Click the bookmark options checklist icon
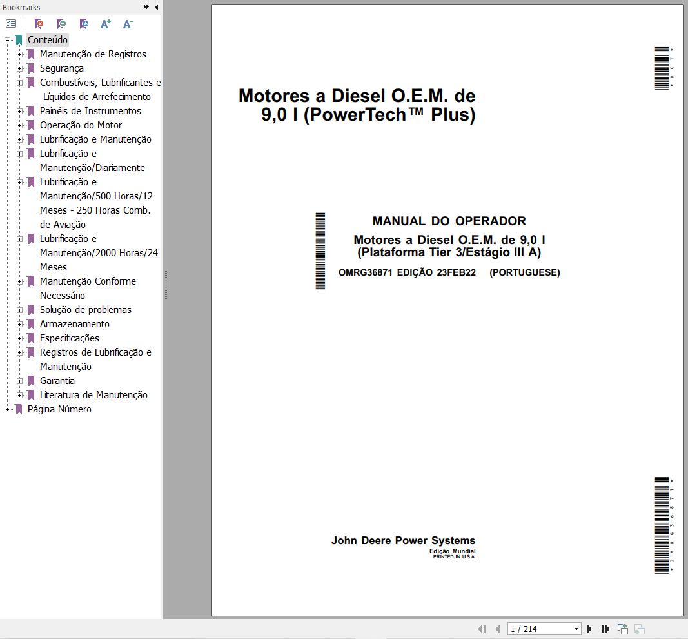The height and width of the screenshot is (639, 688). pyautogui.click(x=11, y=24)
